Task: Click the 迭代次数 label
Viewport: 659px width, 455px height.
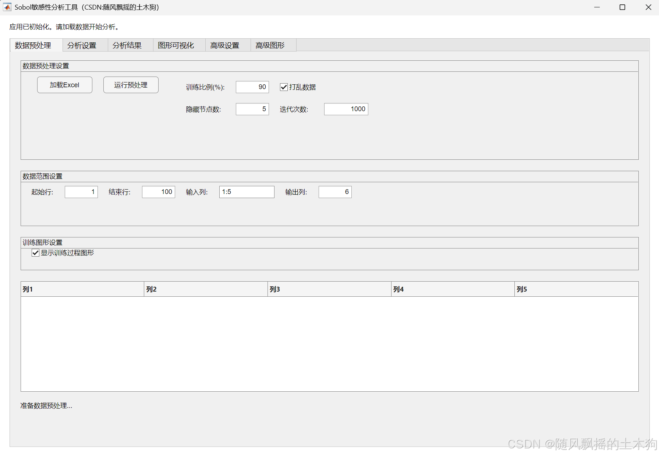Action: (294, 109)
